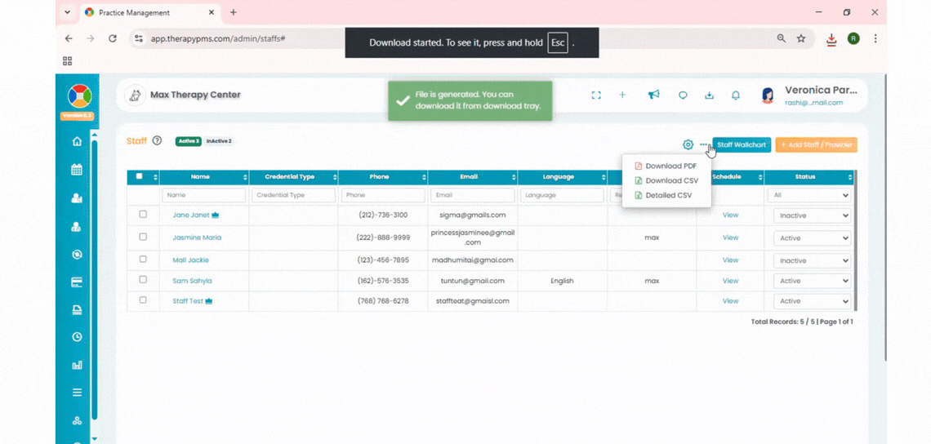
Task: Change Mall Jackie's Inactive status dropdown
Action: [x=812, y=260]
